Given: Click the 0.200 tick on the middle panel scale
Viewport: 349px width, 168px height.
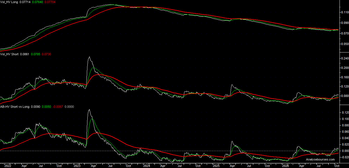Looking at the screenshot, I should click(x=345, y=68).
